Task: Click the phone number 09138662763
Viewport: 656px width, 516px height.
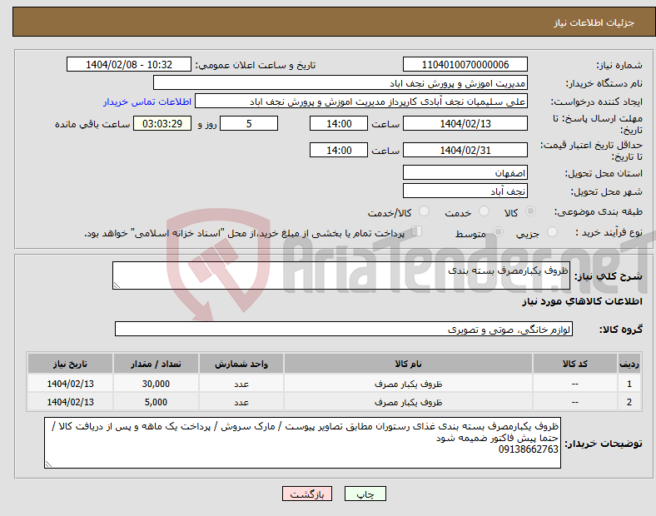Action: point(529,449)
